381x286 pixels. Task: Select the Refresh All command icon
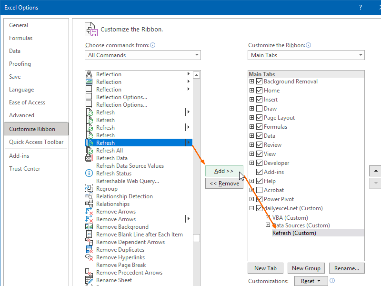89,151
